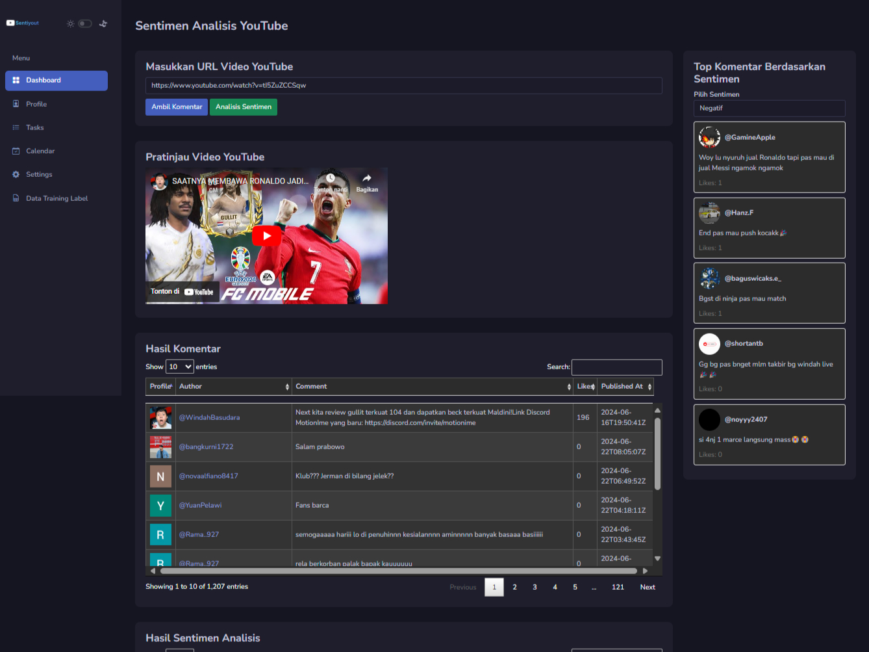The image size is (869, 652).
Task: Click the Sentiyout logo
Action: [x=23, y=23]
